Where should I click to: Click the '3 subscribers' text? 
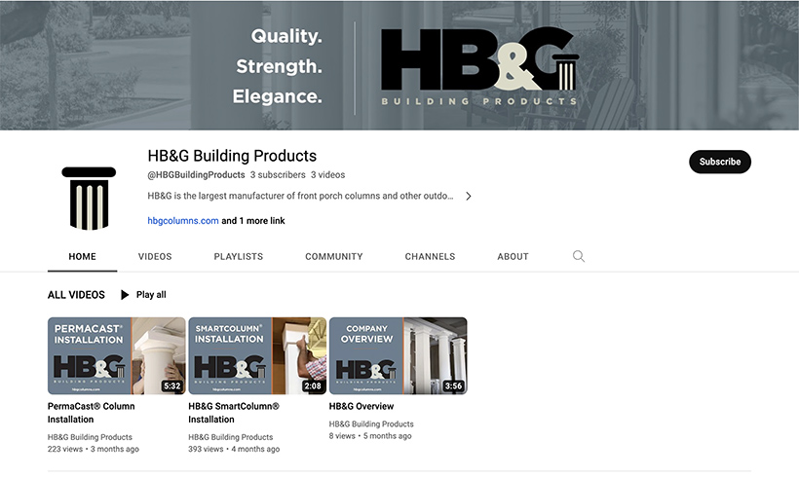coord(278,174)
